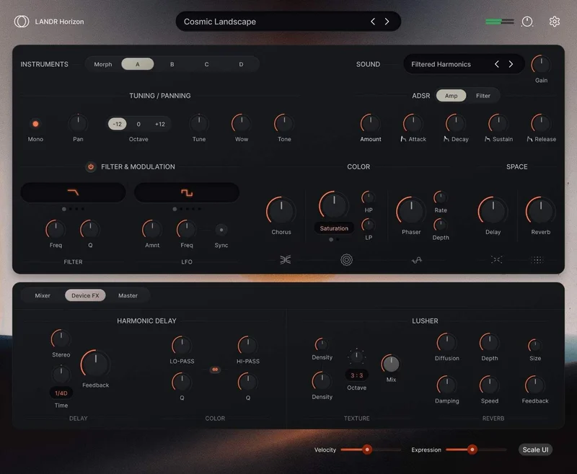577x474 pixels.
Task: Click the Reverb dot-grid icon
Action: tap(537, 260)
